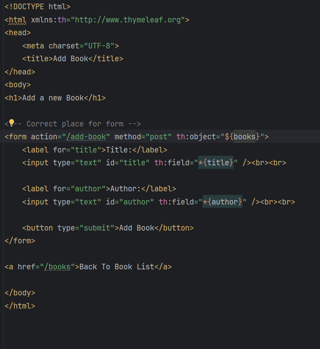Click the id="author" attribute value
Viewport: 320px width, 349px height.
[x=137, y=202]
